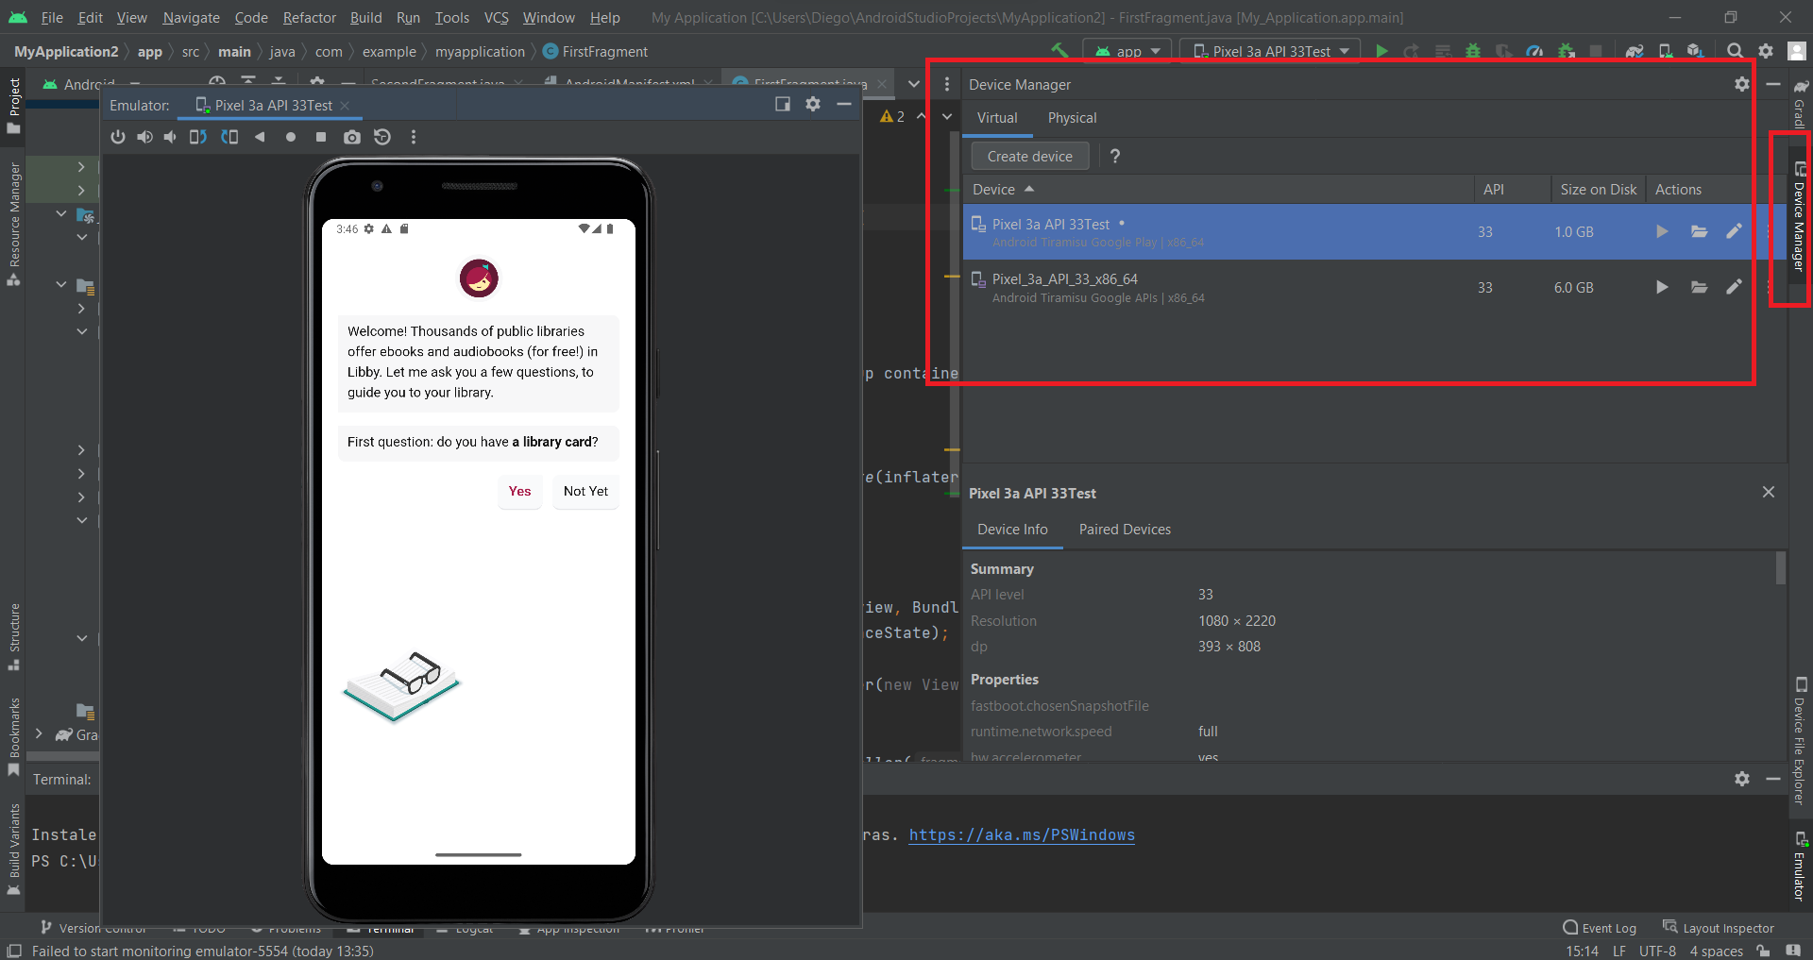Screen dimensions: 1813x960
Task: Tap the emulator Back triangle icon
Action: click(x=260, y=137)
